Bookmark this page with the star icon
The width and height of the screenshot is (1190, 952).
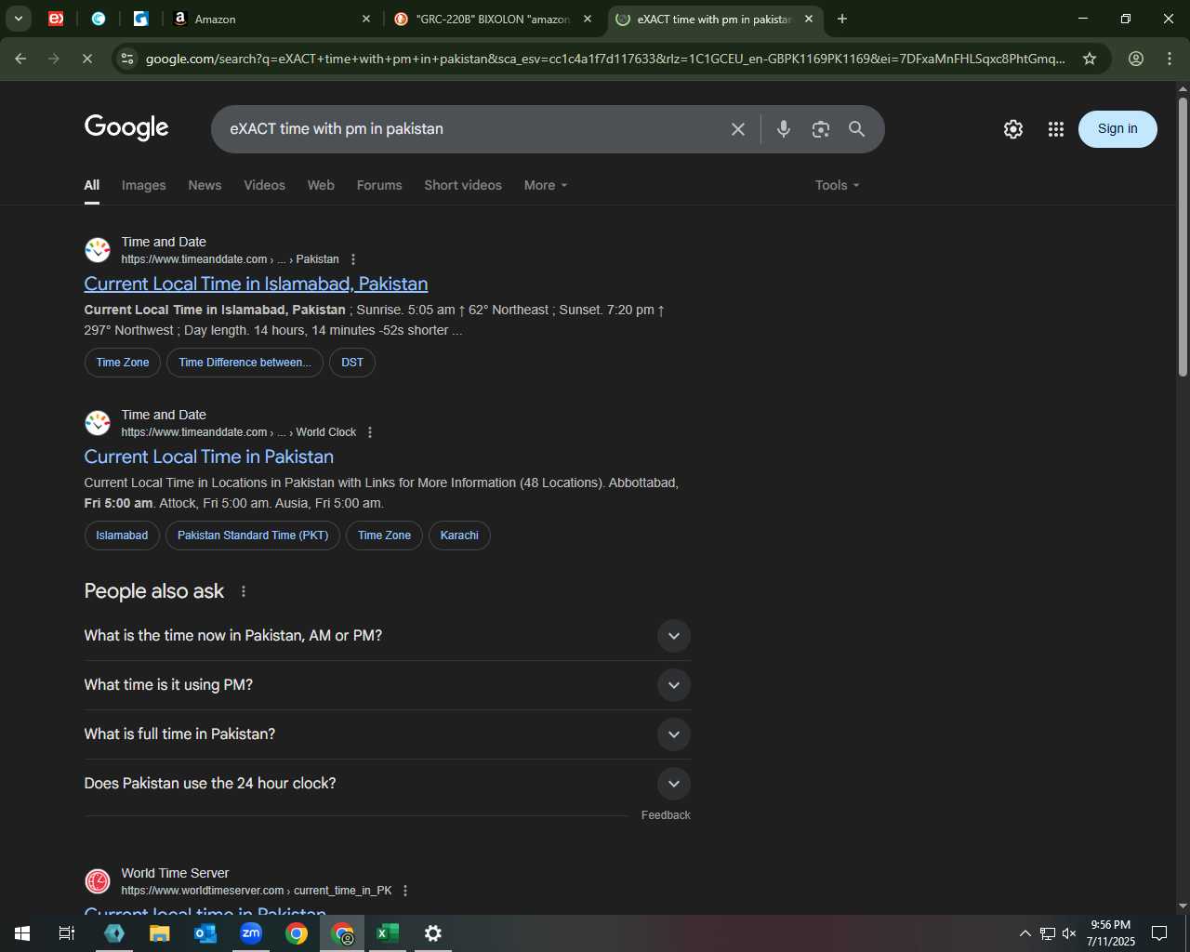[1090, 59]
